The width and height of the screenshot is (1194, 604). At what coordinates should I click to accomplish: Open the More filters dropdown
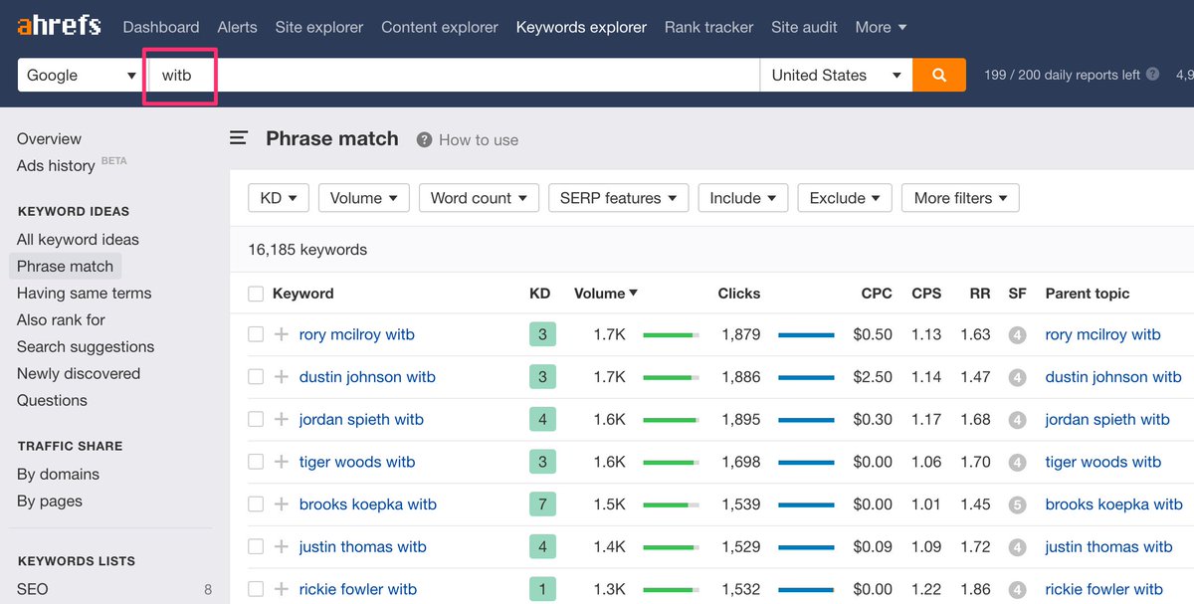tap(960, 198)
